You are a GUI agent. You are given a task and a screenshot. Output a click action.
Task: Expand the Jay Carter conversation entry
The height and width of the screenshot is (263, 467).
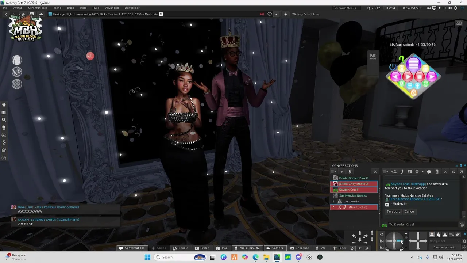point(333,201)
